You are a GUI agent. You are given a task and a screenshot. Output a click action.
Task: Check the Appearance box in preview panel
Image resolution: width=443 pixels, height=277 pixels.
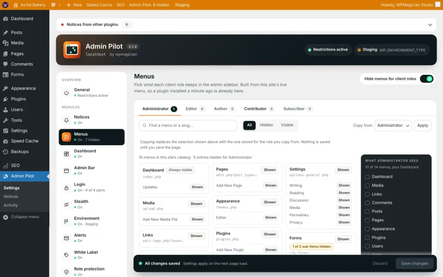[367, 229]
